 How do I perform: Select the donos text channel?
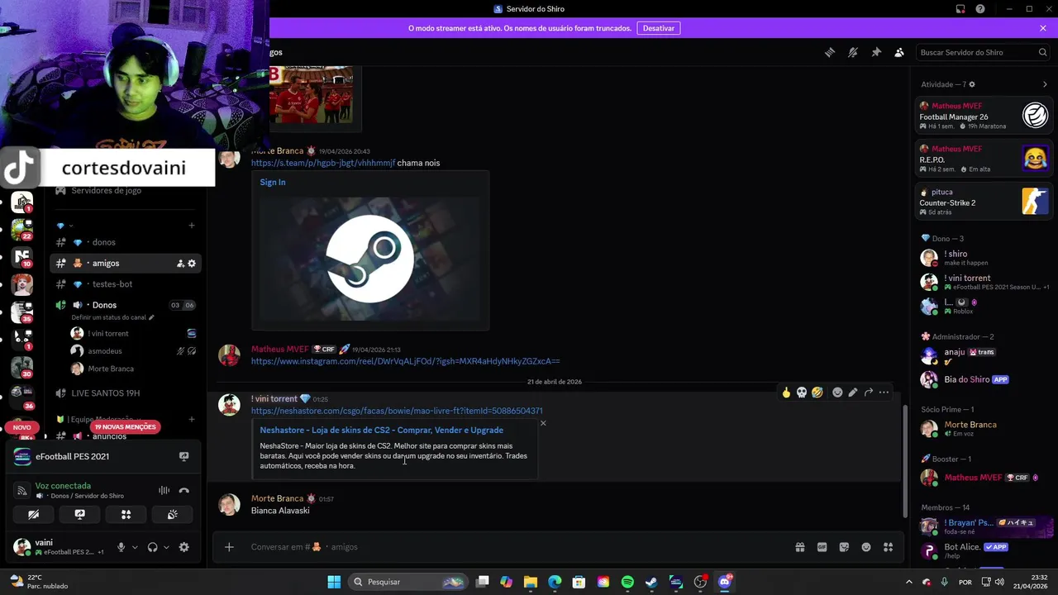pyautogui.click(x=125, y=242)
